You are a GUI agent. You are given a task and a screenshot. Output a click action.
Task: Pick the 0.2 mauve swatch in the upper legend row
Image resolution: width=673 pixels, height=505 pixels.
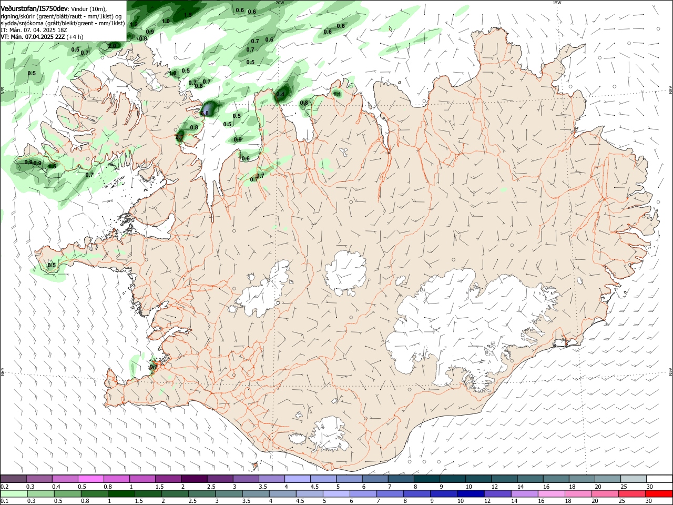(14, 479)
